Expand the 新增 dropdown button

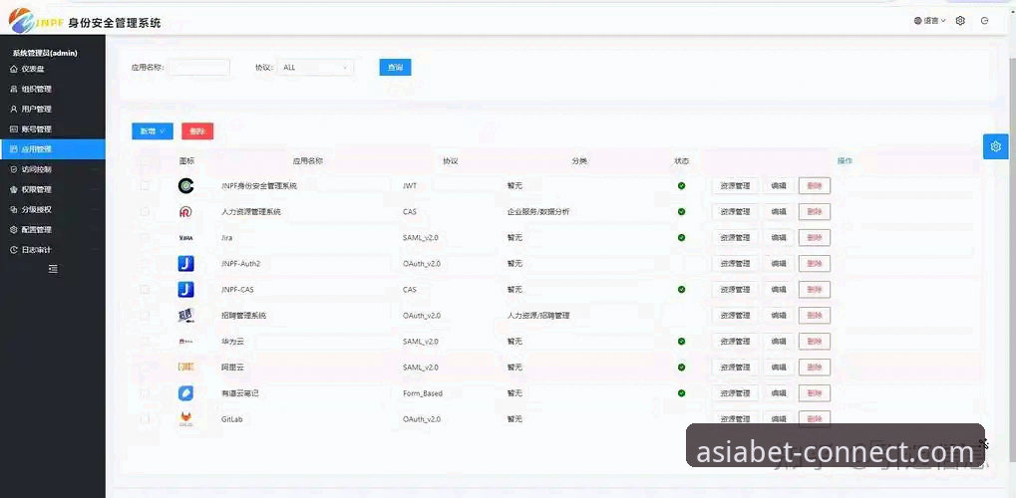(x=153, y=131)
